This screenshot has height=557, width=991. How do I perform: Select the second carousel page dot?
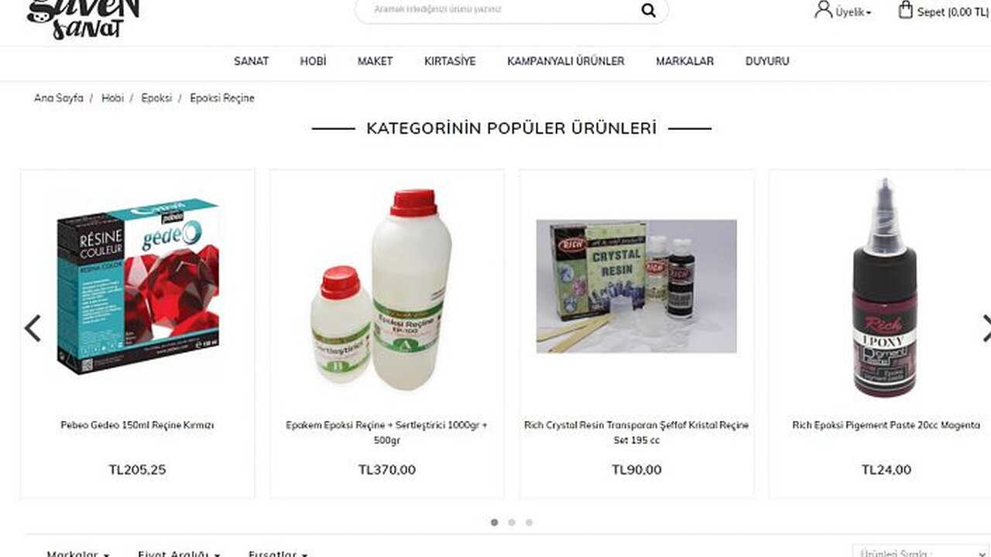coord(512,522)
